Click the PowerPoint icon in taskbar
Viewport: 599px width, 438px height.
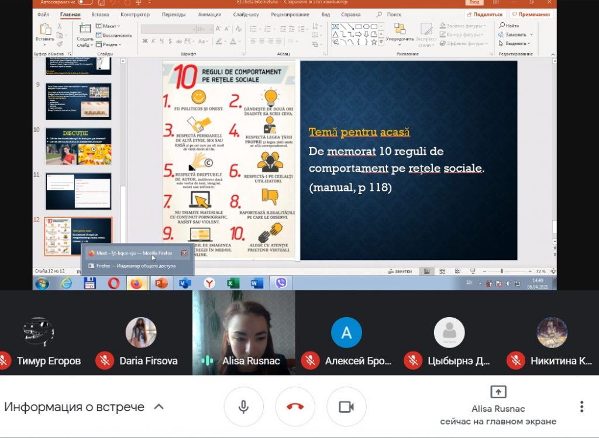tap(161, 283)
